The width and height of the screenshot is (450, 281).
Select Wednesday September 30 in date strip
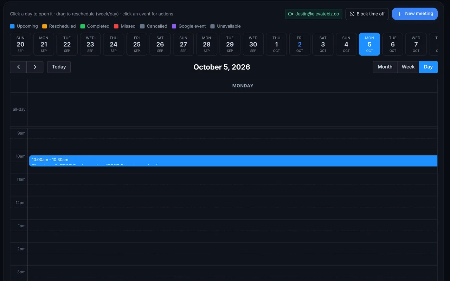(x=253, y=44)
